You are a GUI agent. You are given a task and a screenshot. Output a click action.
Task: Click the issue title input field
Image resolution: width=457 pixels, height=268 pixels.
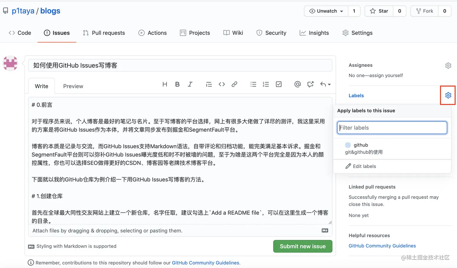coord(180,65)
